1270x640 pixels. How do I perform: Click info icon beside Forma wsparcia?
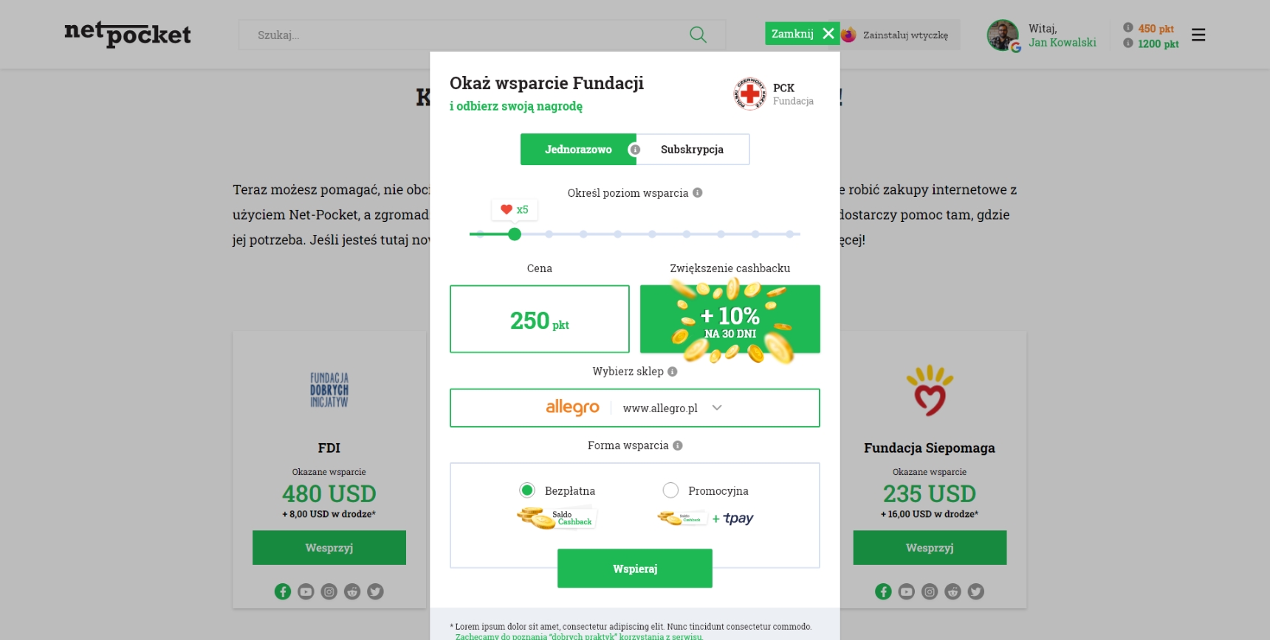click(x=678, y=445)
